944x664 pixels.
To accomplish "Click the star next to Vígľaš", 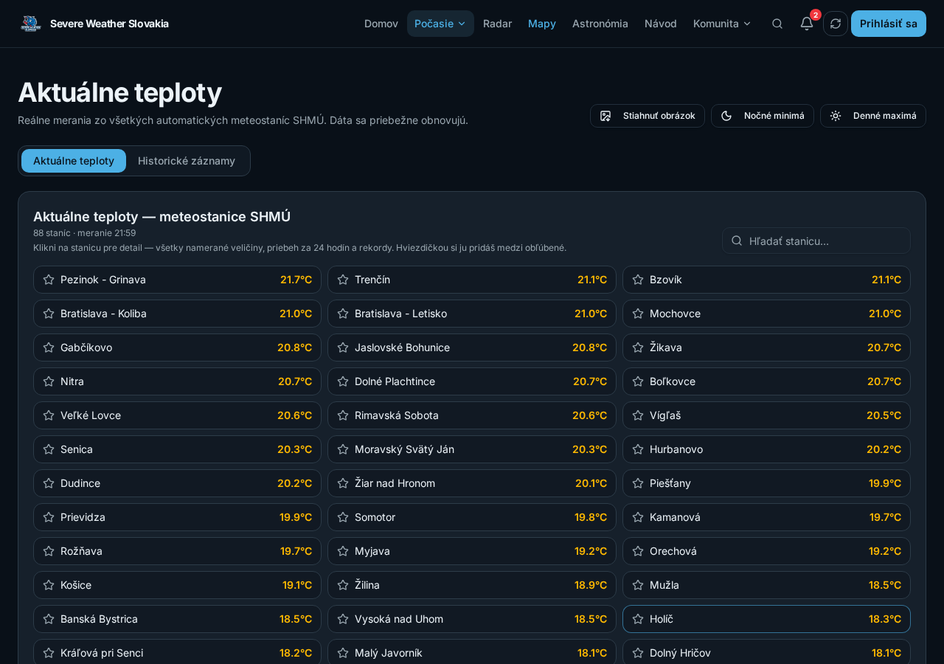I will tap(638, 415).
